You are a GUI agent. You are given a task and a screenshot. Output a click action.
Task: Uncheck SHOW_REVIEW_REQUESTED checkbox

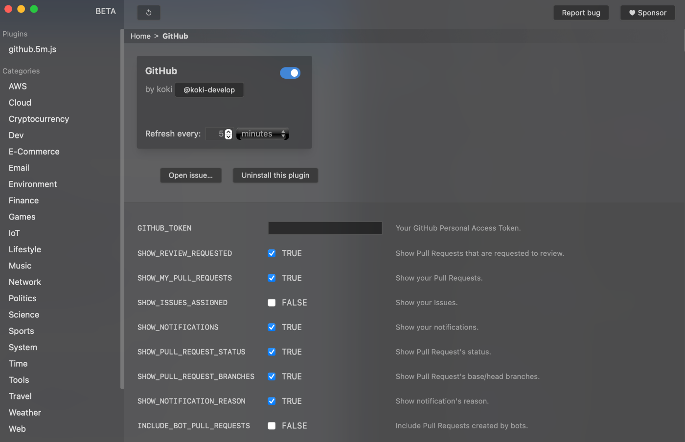coord(272,253)
